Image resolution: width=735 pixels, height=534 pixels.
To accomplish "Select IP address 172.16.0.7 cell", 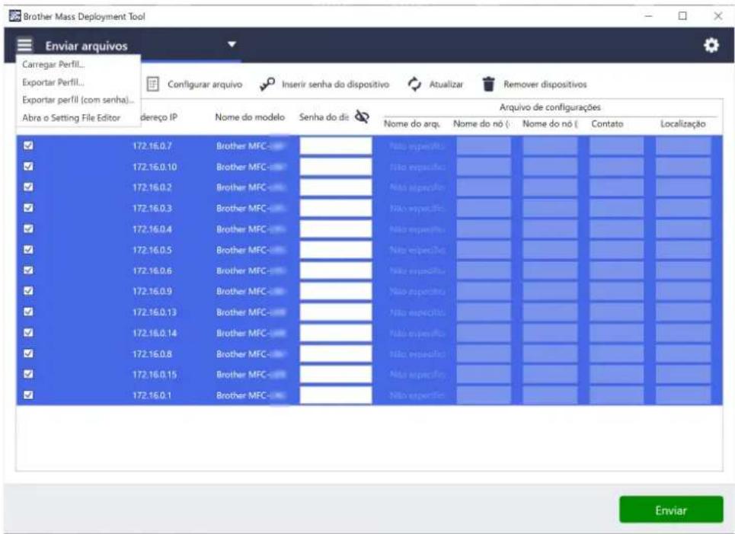I will coord(152,145).
